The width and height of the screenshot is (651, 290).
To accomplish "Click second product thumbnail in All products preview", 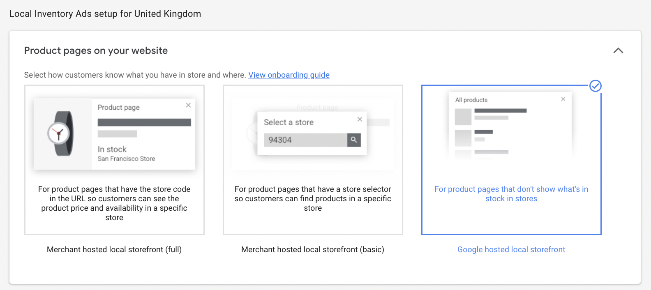I will [x=463, y=138].
